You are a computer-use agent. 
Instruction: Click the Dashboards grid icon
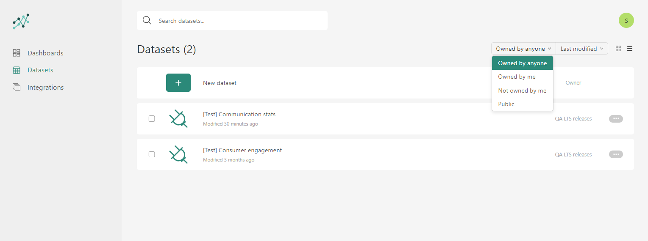point(17,53)
